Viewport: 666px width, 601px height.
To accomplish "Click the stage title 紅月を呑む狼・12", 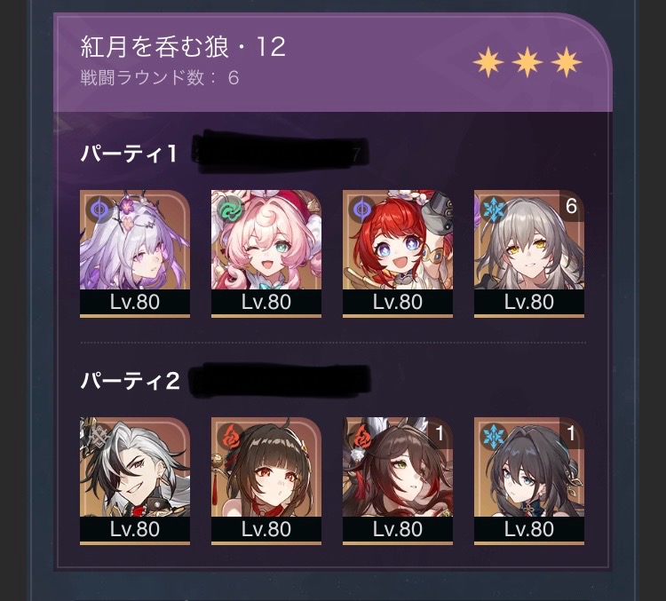I will coord(183,46).
